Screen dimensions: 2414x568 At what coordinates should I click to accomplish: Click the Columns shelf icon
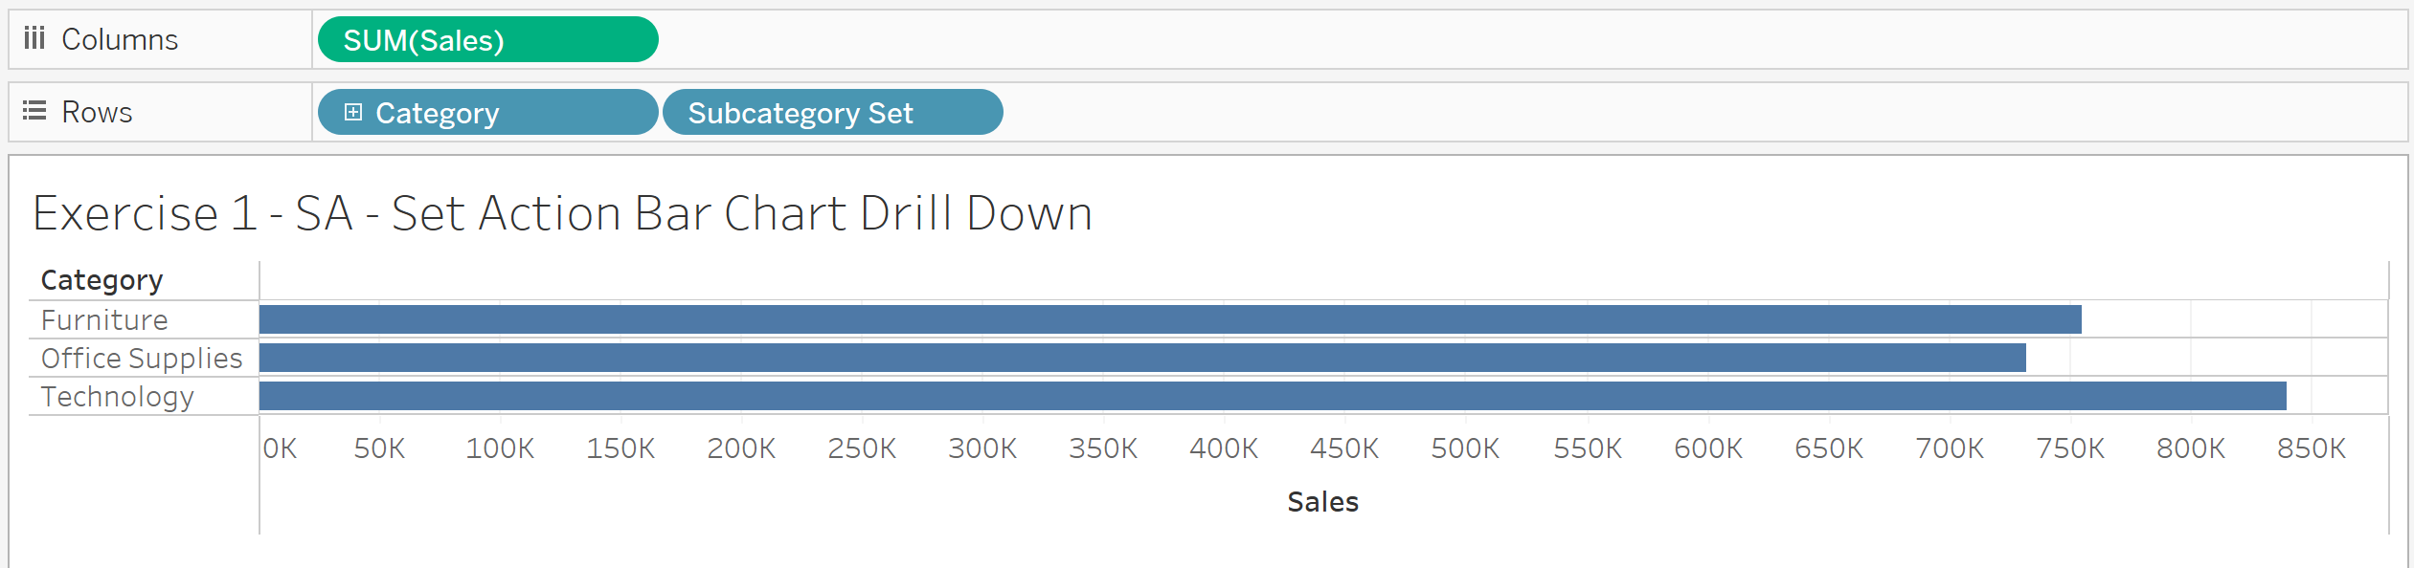34,38
